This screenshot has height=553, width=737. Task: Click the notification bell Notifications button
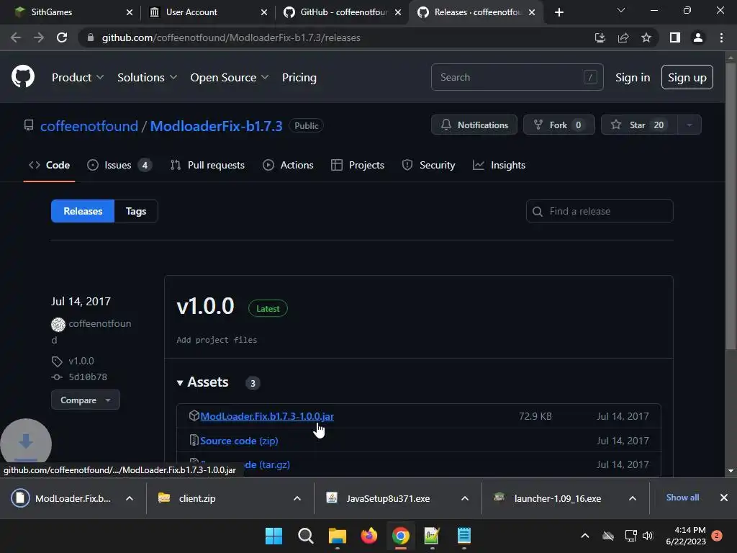(x=474, y=125)
